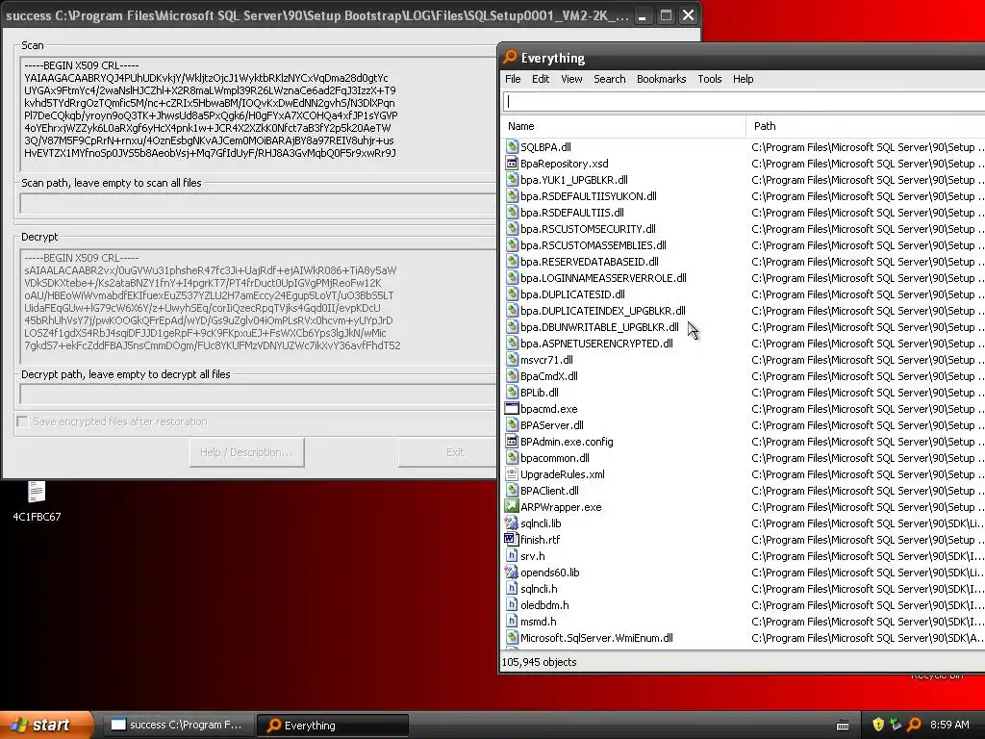Screen dimensions: 985x739
Task: Select the BPAServer.dll filename
Action: pos(551,424)
